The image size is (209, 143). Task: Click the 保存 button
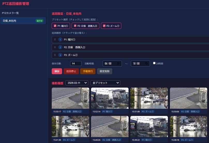[x=57, y=71]
